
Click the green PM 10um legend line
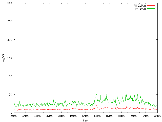151,8
